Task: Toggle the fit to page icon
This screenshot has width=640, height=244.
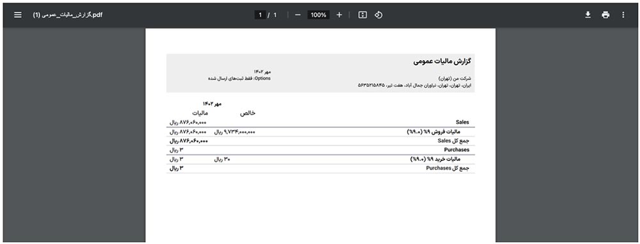Action: (362, 15)
